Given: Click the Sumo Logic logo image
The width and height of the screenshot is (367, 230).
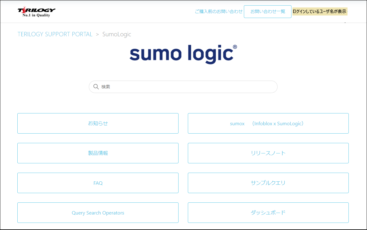Looking at the screenshot, I should (x=183, y=54).
